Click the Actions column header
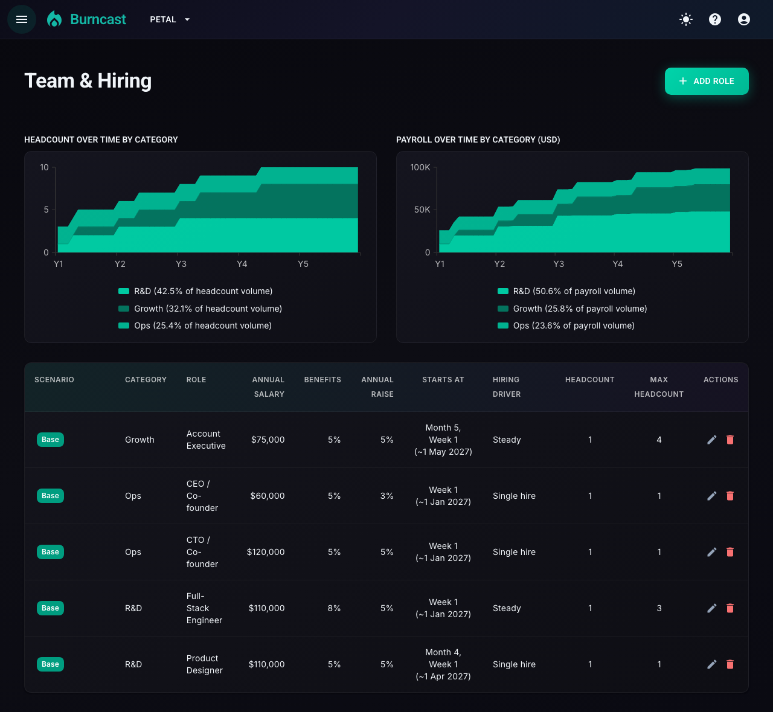The height and width of the screenshot is (712, 773). (721, 380)
